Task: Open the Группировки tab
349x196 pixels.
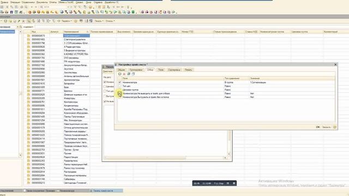Action: pyautogui.click(x=136, y=70)
